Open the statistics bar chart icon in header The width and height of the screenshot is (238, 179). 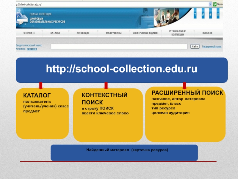[210, 14]
